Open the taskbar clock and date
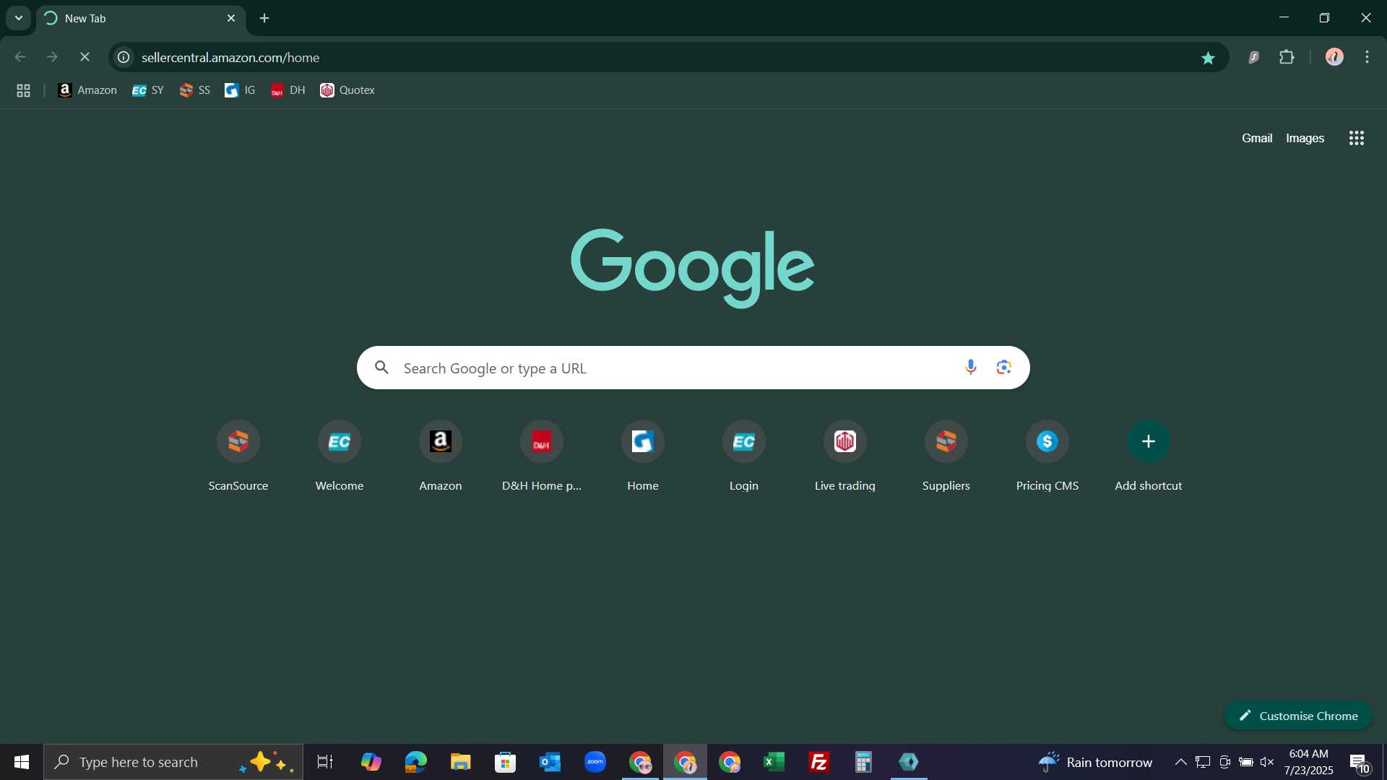The width and height of the screenshot is (1387, 780). 1308,762
